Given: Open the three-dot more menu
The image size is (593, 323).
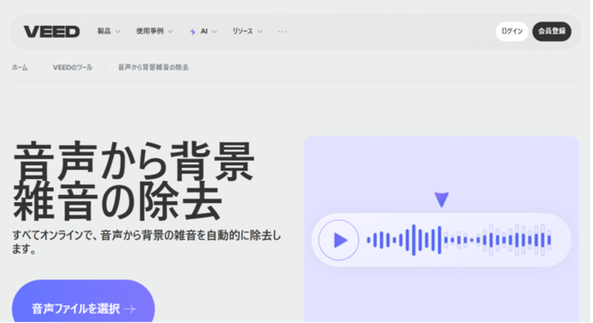Looking at the screenshot, I should (282, 32).
